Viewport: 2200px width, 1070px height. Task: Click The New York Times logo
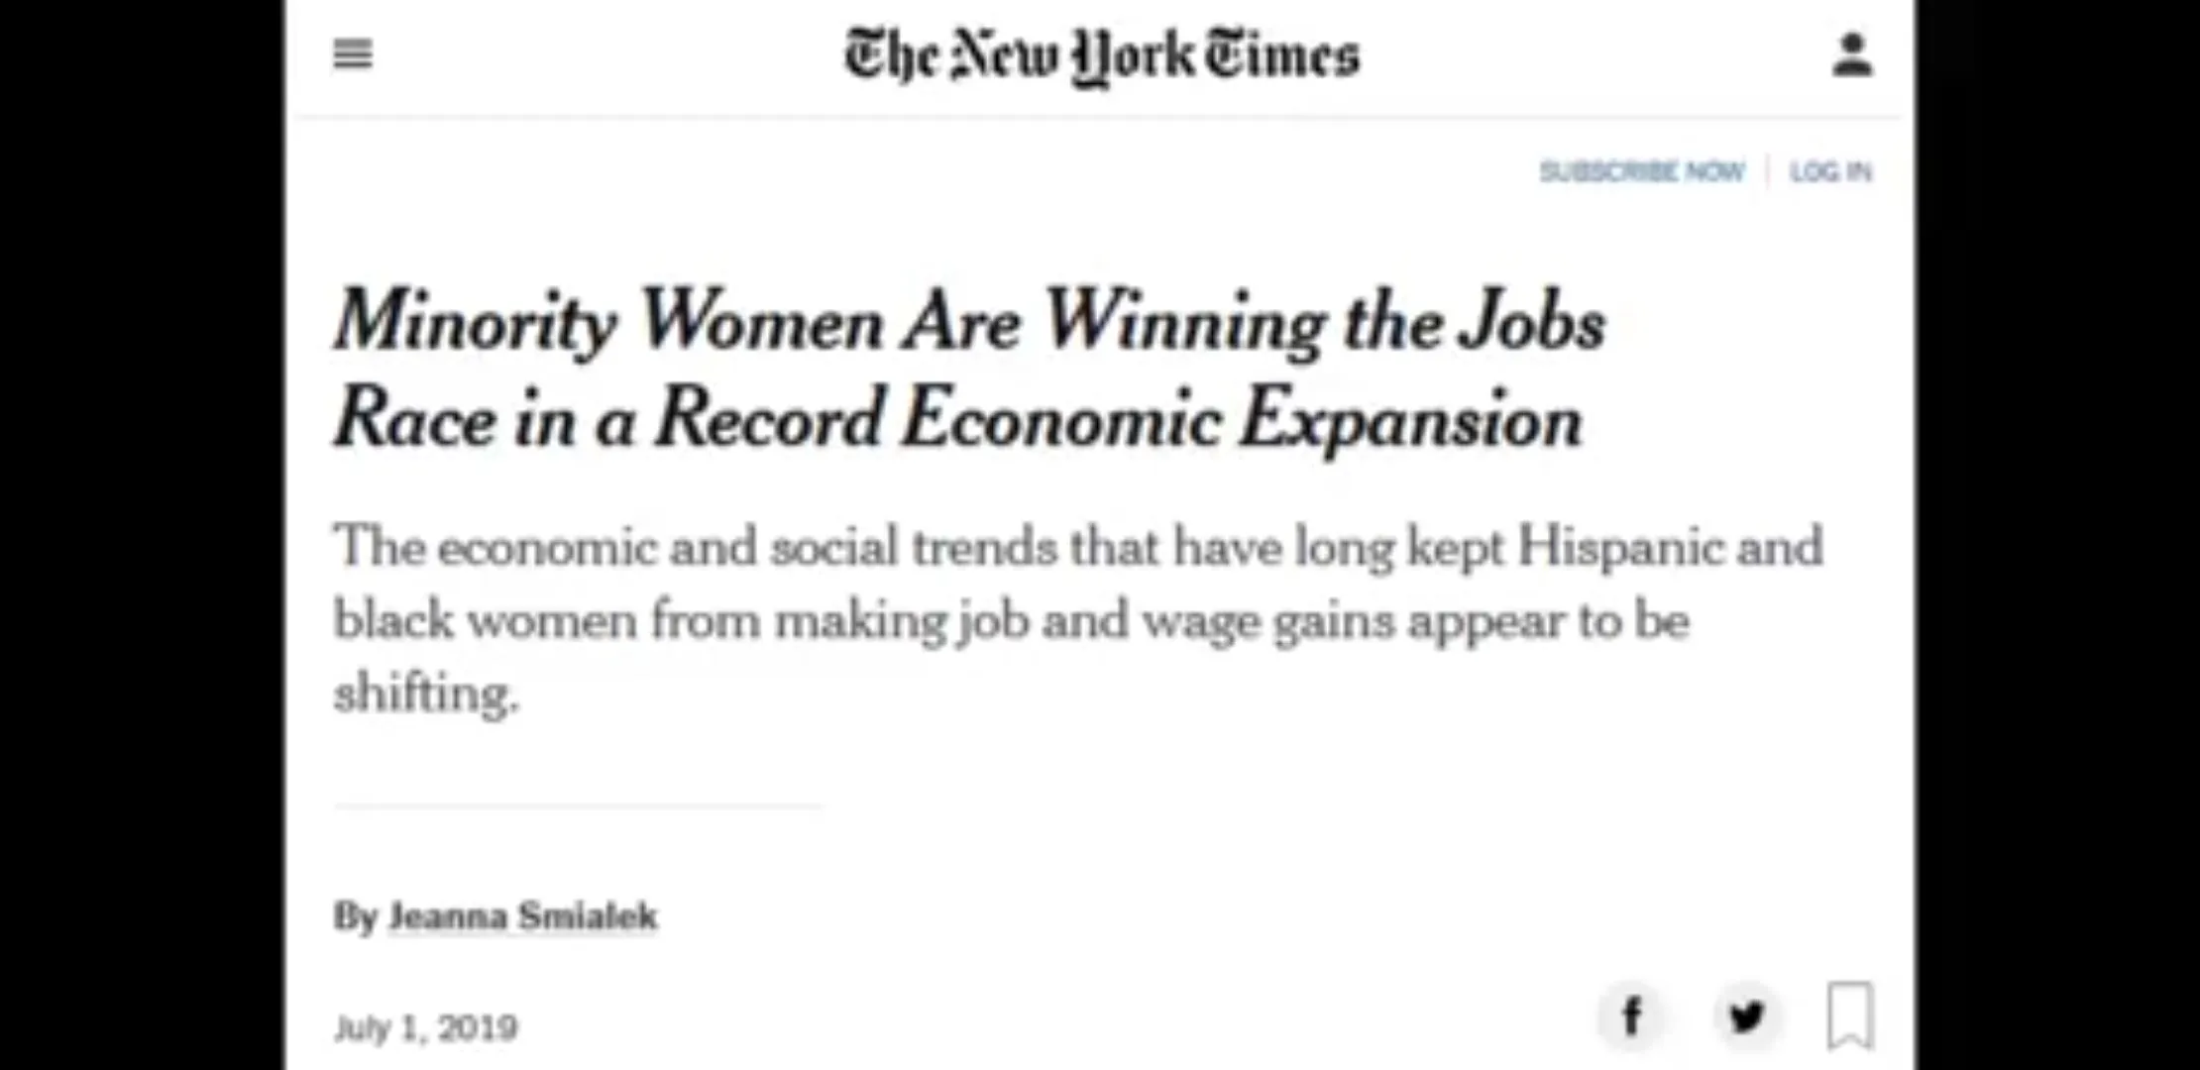coord(1101,55)
